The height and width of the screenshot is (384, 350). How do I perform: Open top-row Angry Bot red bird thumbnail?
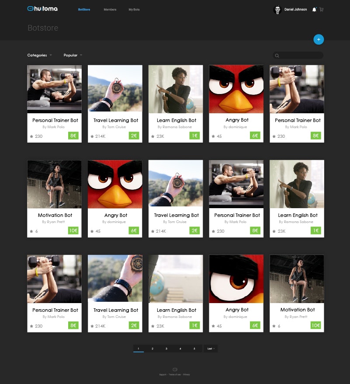click(x=236, y=89)
